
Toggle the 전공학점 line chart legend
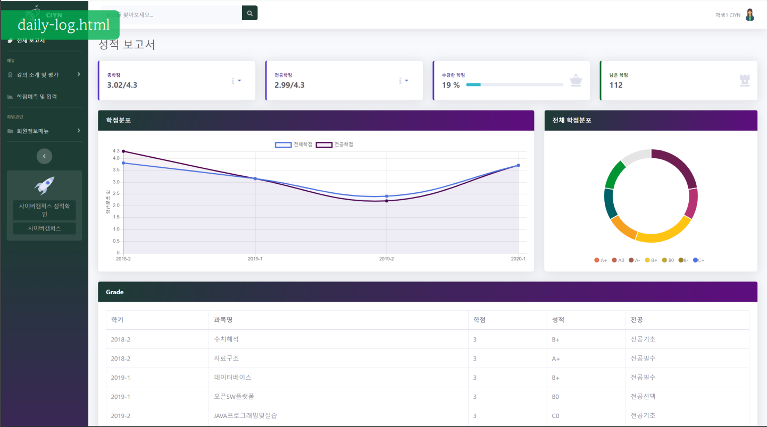click(335, 144)
